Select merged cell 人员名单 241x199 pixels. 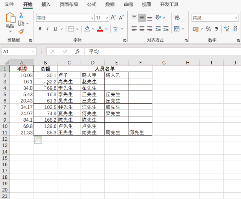click(x=105, y=69)
